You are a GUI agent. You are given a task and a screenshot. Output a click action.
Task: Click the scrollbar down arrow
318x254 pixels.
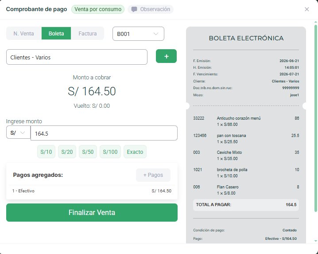click(316, 241)
